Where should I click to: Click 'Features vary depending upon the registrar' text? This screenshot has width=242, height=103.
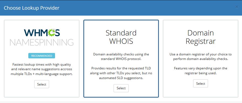coord(200,70)
